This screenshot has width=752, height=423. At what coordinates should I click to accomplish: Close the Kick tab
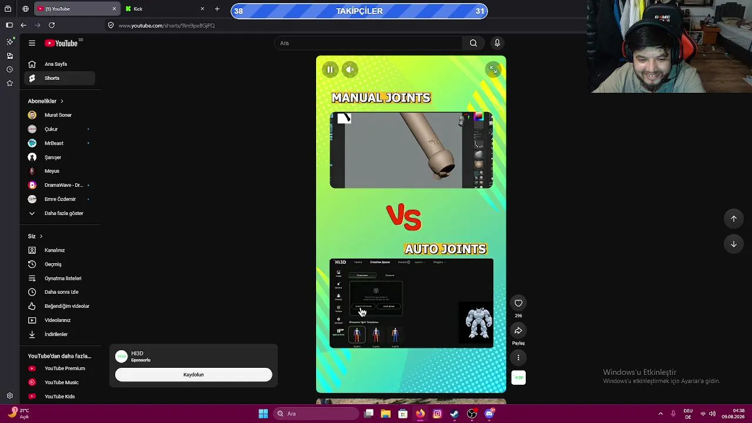(202, 9)
